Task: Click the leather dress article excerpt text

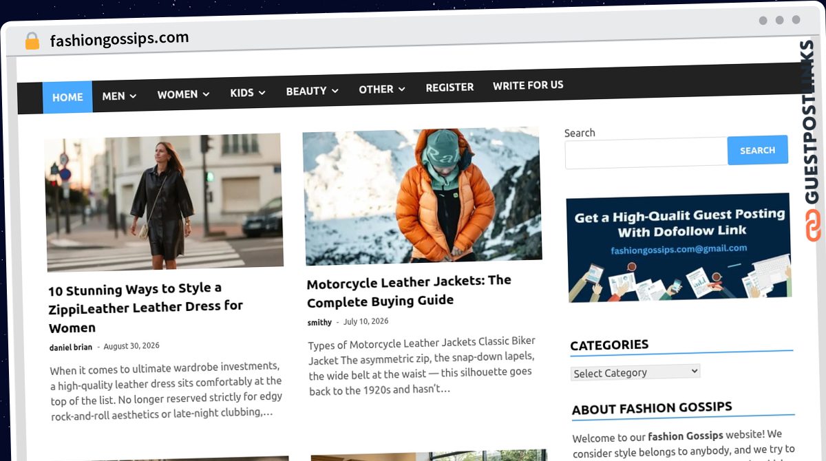Action: coord(166,390)
